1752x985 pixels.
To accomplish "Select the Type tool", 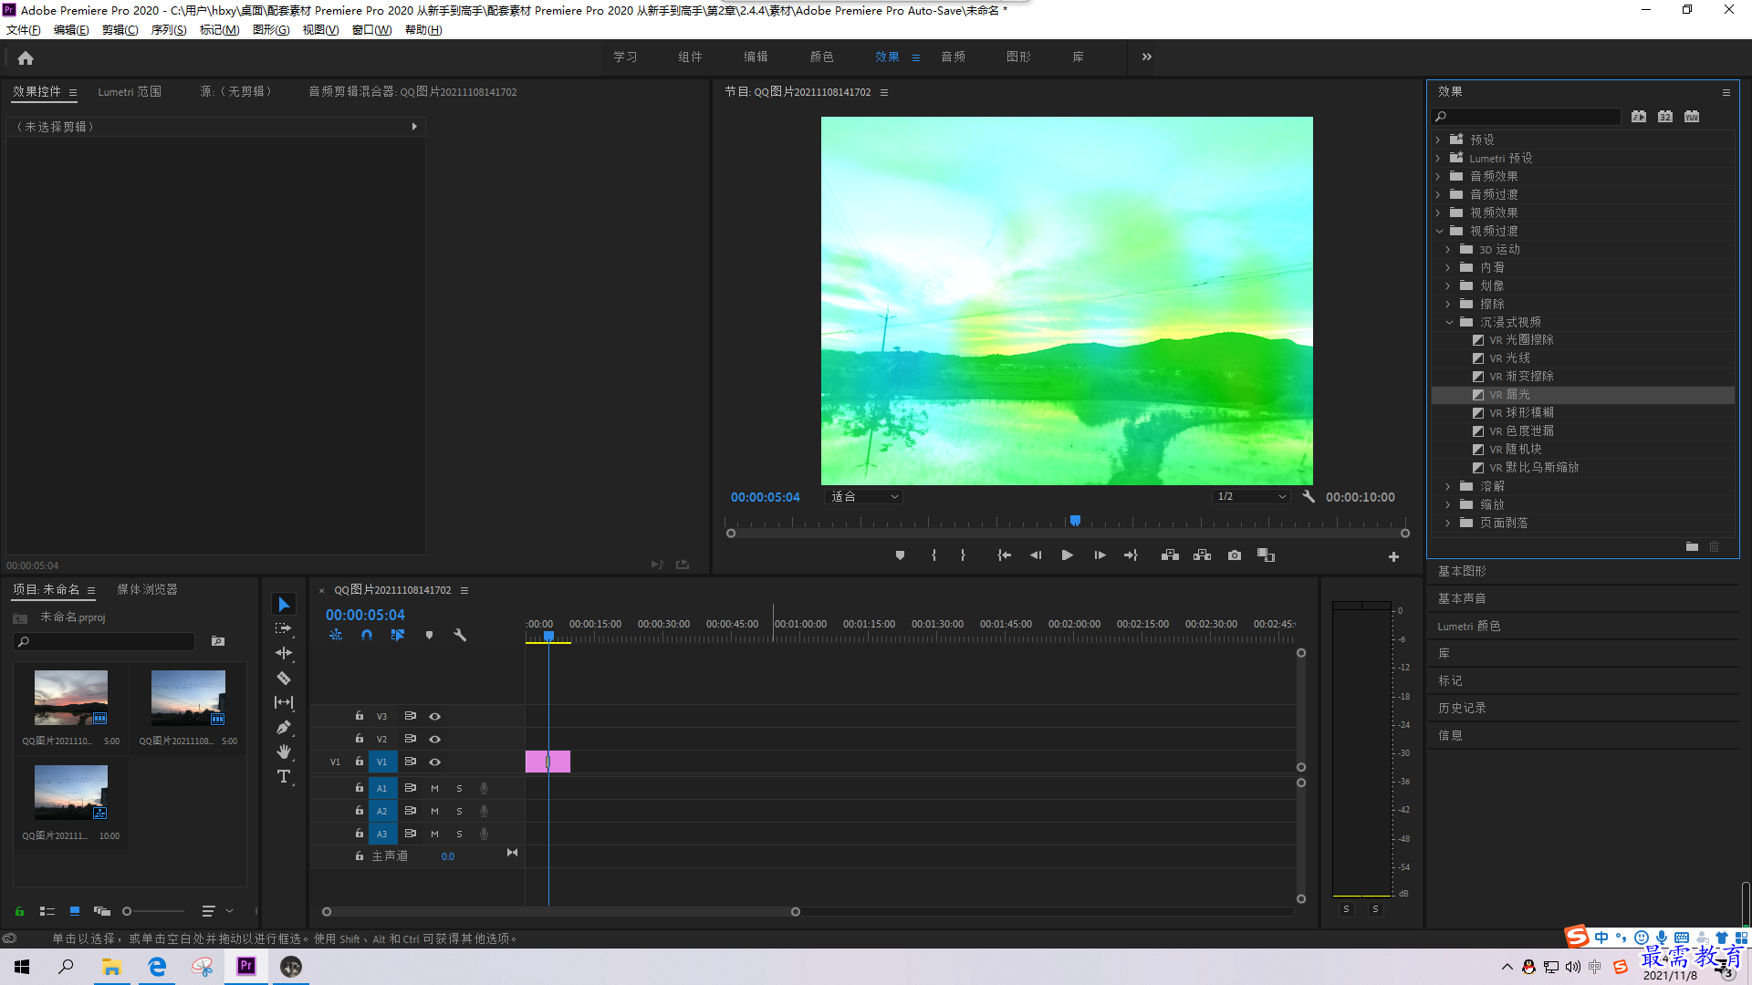I will [x=284, y=776].
